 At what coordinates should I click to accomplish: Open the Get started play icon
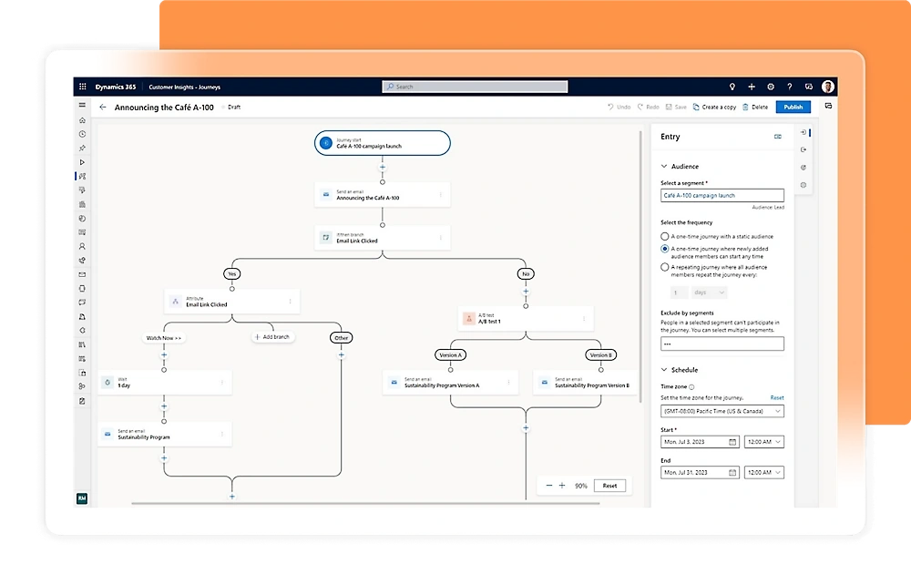82,162
